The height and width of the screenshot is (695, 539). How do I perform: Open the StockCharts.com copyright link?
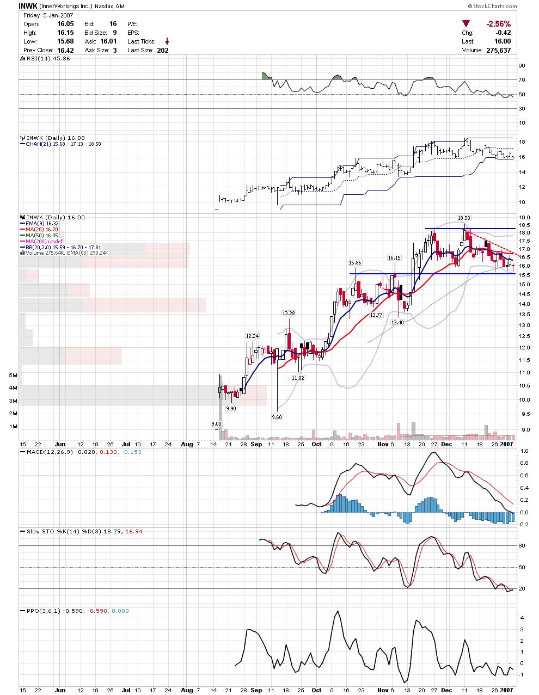pyautogui.click(x=492, y=7)
